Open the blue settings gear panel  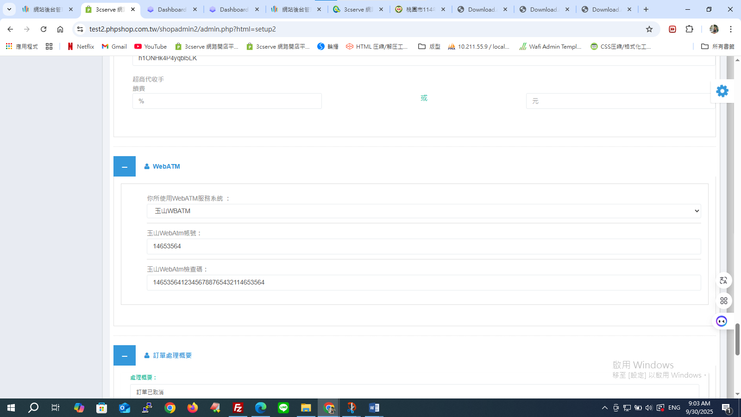722,91
